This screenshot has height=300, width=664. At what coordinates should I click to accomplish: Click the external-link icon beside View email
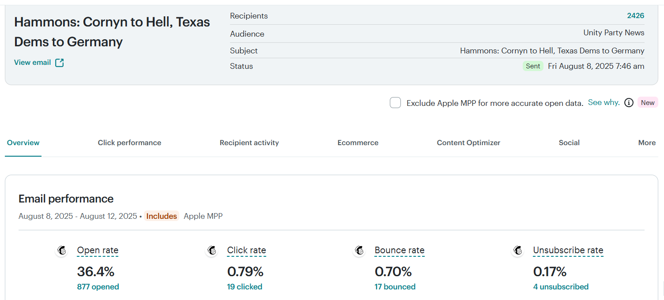pyautogui.click(x=60, y=63)
